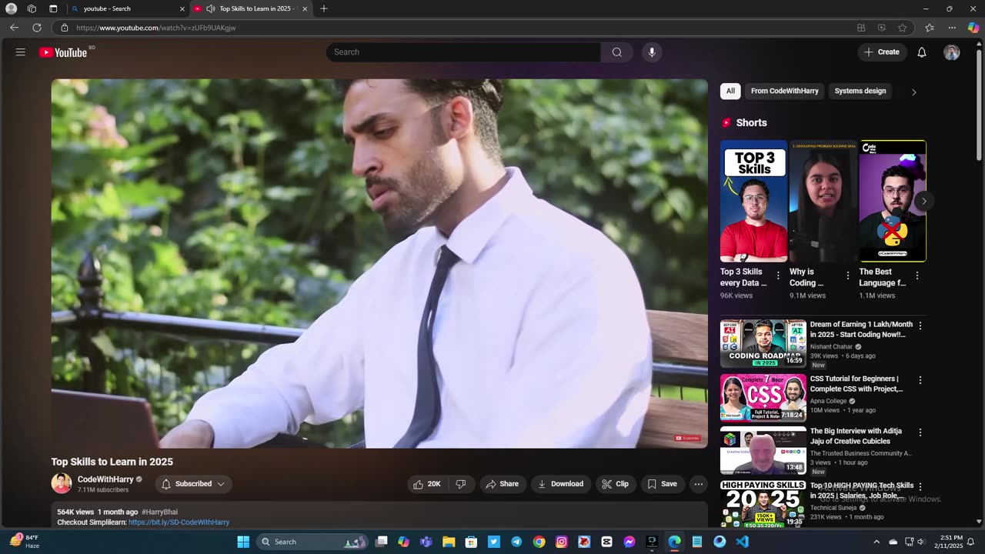Open options for 'Dream of Earning 1 Lakh/Month' video
985x554 pixels.
coord(920,326)
